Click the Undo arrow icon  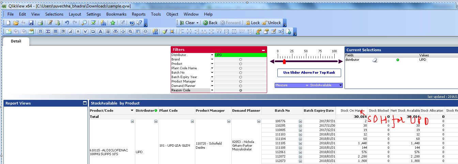click(x=67, y=23)
